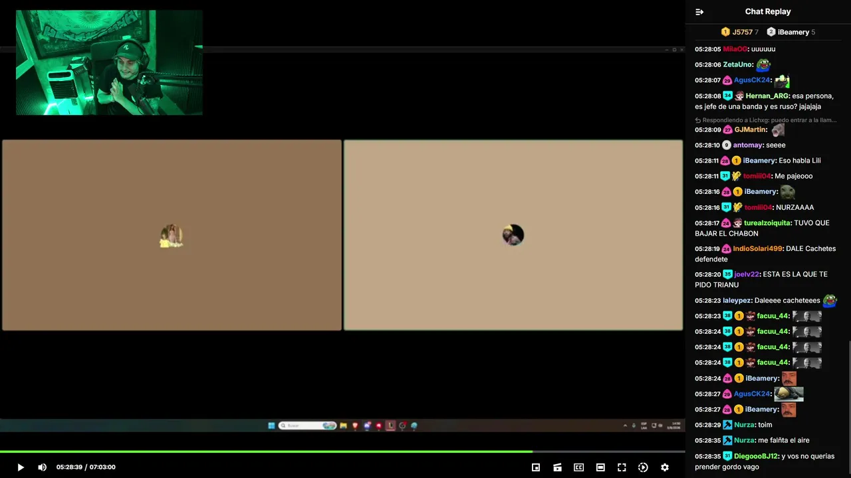Enter fullscreen mode
The width and height of the screenshot is (851, 478).
tap(622, 467)
